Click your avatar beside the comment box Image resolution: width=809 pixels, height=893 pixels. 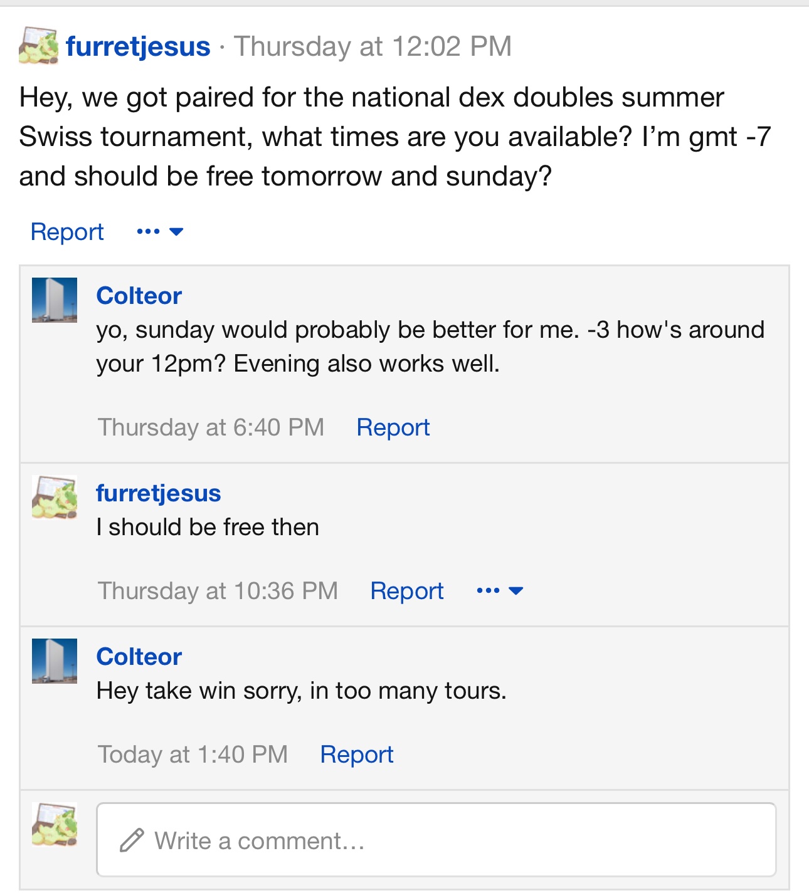point(55,825)
